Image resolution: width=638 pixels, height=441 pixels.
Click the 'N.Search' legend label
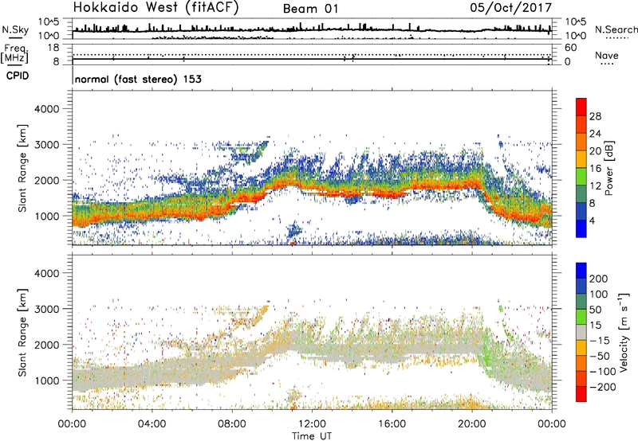(616, 29)
